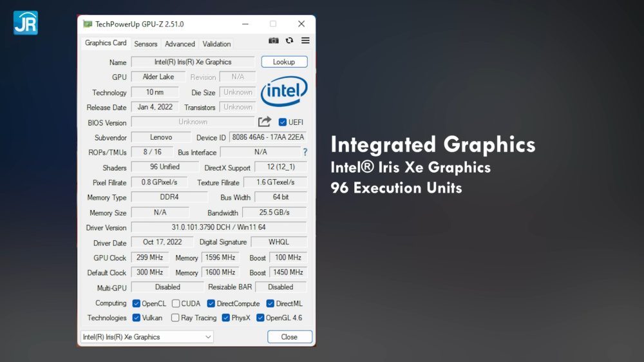Toggle the DirectML checkbox
This screenshot has height=362, width=644.
click(270, 303)
